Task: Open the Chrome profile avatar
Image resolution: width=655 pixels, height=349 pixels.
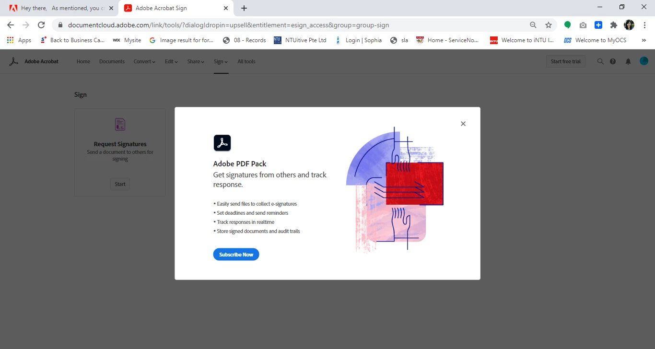Action: tap(629, 25)
